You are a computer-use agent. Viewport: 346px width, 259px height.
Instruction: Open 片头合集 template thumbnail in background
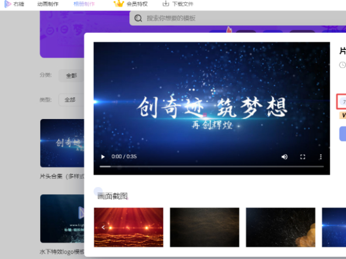click(x=62, y=143)
